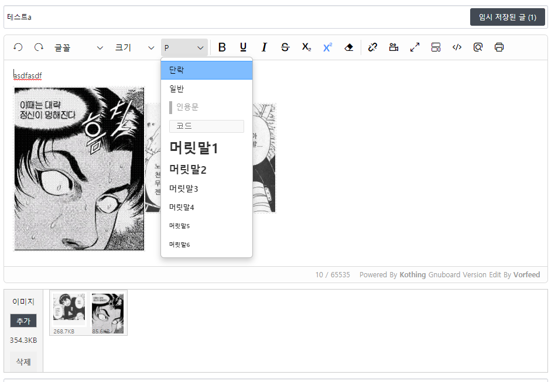Switch to HTML code view

click(457, 47)
